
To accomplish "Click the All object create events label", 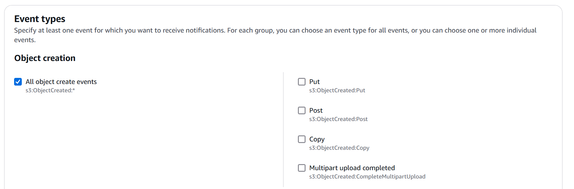I will point(61,82).
